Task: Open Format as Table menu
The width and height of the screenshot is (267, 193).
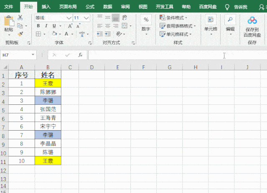Action: tap(178, 26)
